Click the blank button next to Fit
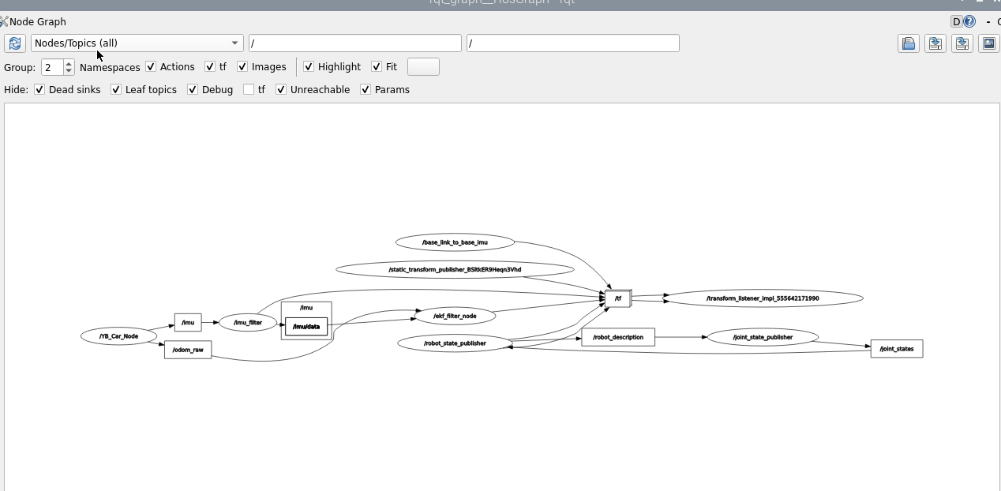This screenshot has width=1001, height=491. (x=423, y=67)
